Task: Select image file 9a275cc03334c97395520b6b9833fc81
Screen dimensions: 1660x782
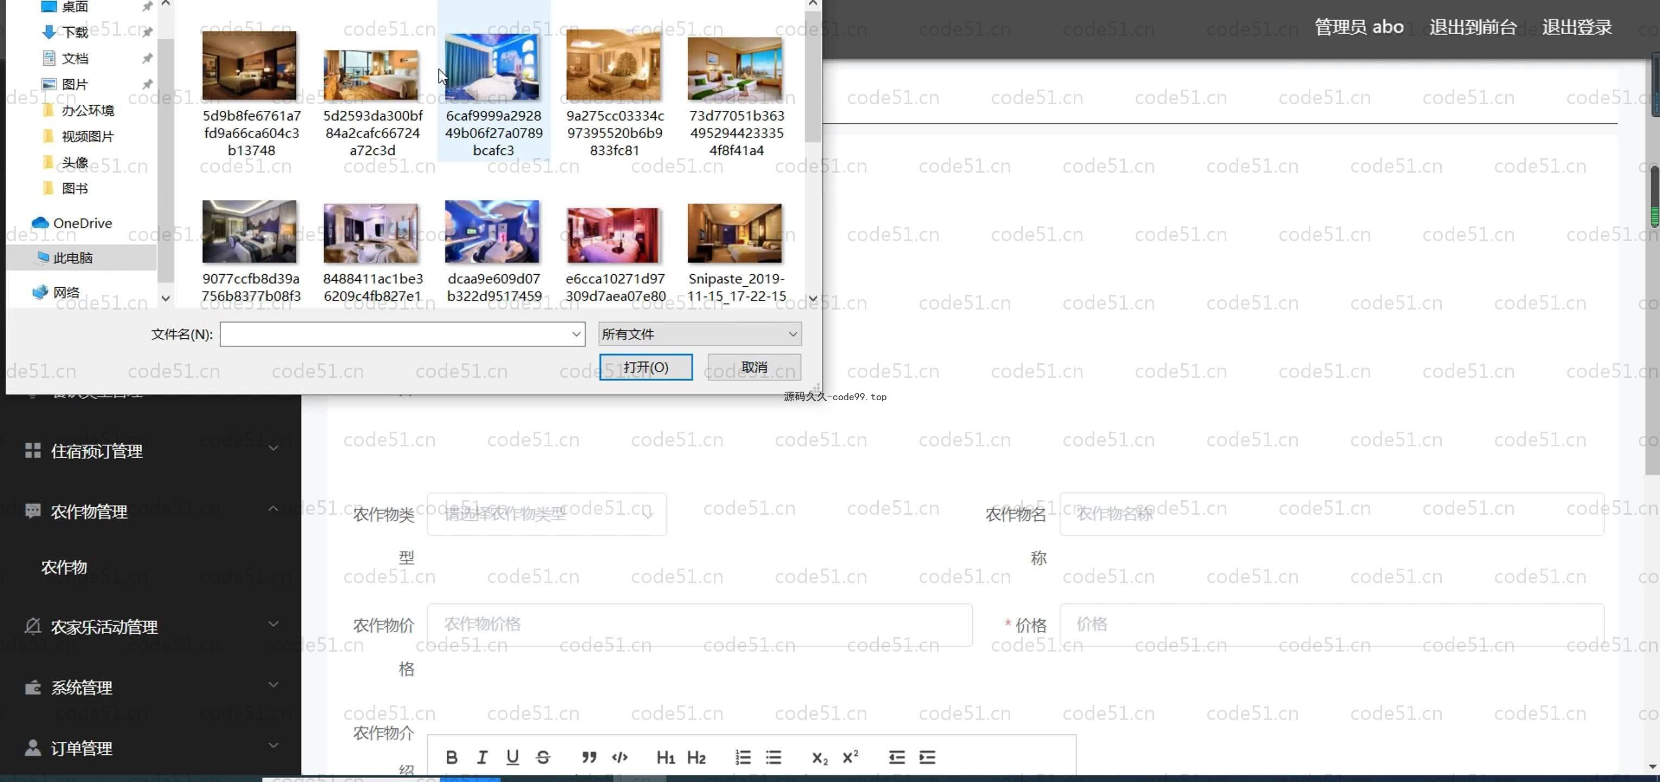Action: [614, 93]
